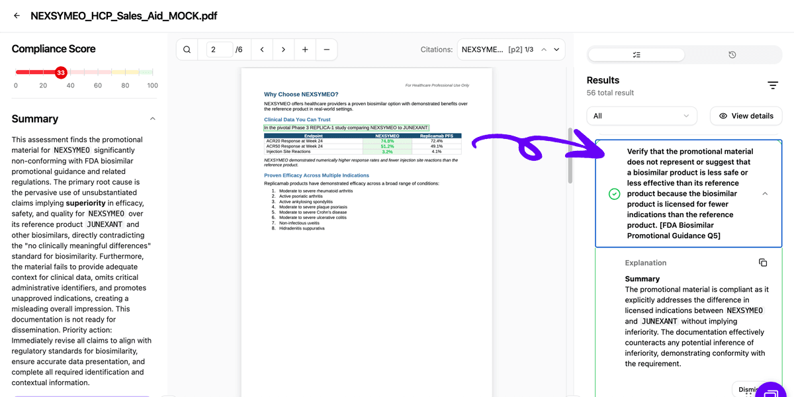
Task: Open the All results dropdown
Action: click(641, 115)
